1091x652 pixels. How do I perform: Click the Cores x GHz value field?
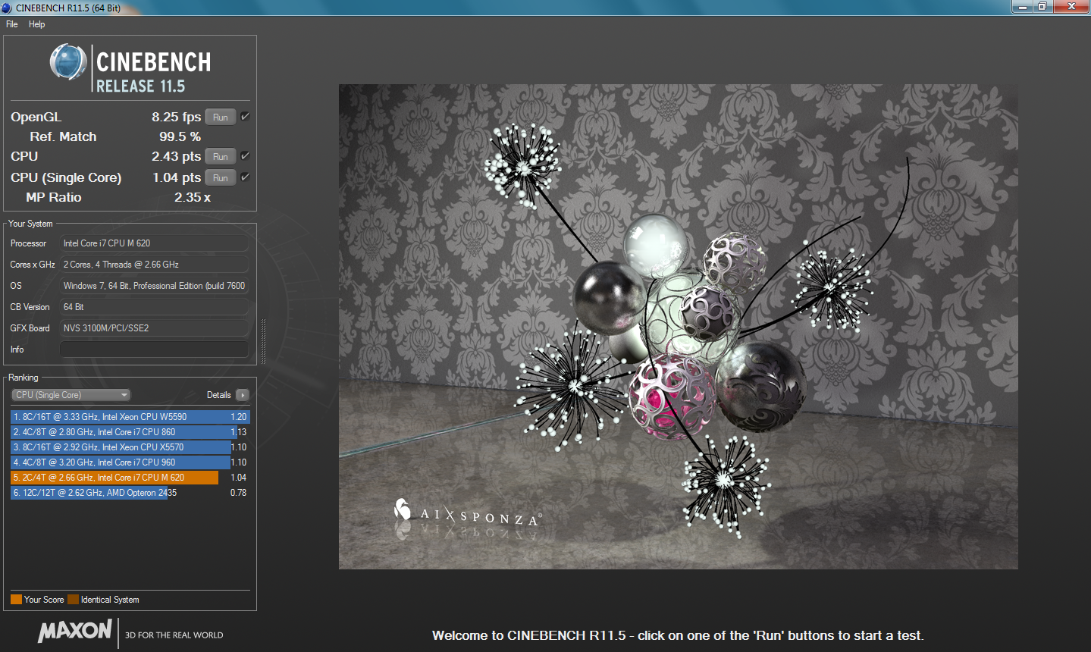(154, 265)
